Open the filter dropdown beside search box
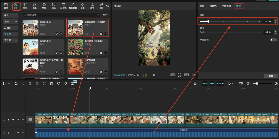Image resolution: width=279 pixels, height=139 pixels. 105,15
